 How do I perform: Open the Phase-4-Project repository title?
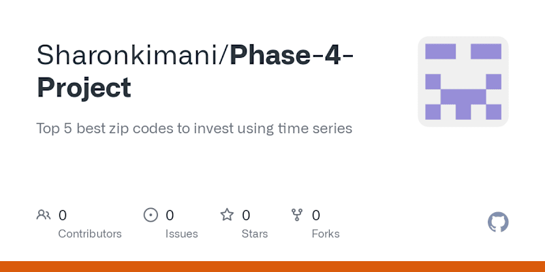(195, 71)
